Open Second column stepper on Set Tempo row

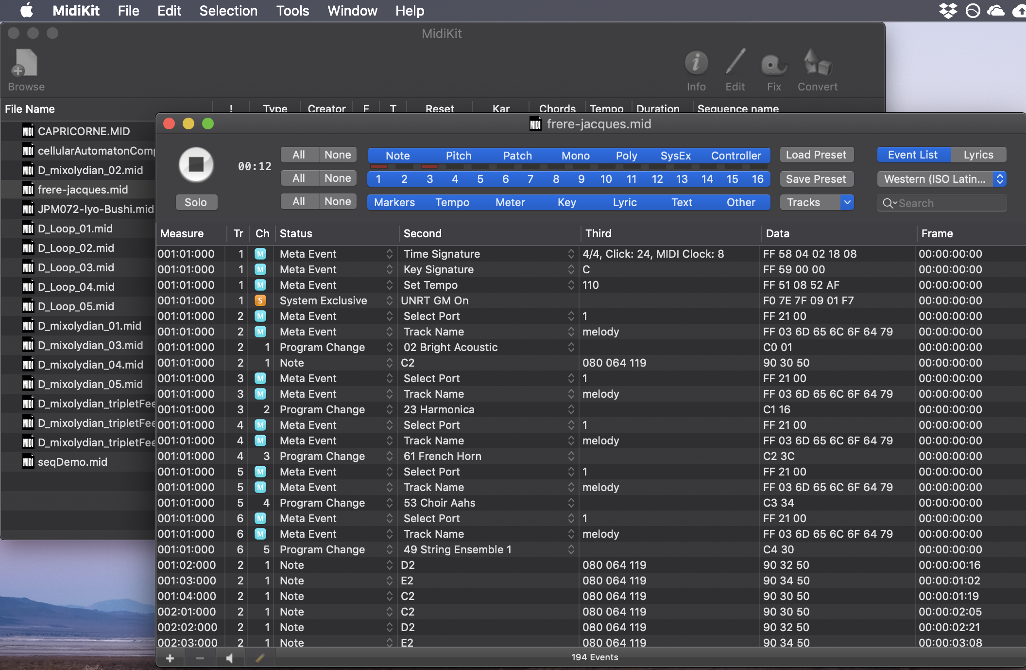(x=571, y=284)
